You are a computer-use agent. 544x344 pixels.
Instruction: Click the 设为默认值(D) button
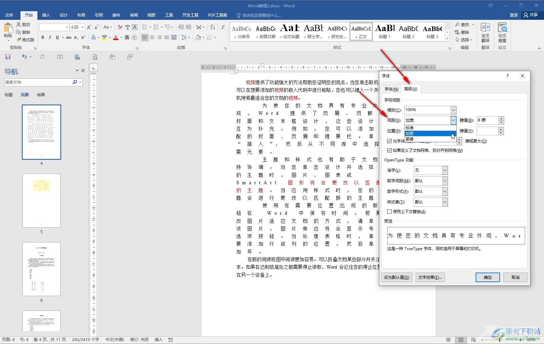tap(397, 278)
